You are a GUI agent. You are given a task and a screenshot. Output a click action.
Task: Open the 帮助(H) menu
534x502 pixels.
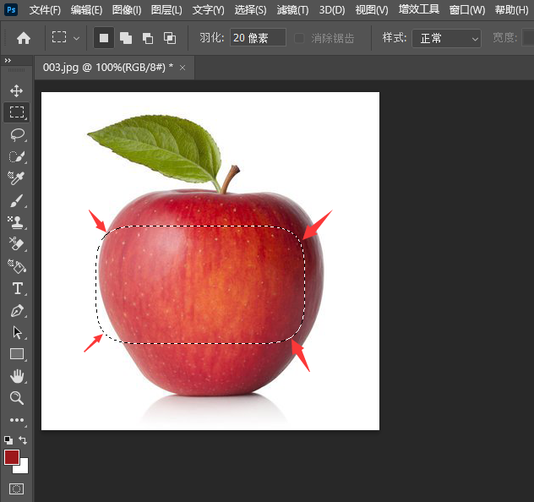coord(511,10)
